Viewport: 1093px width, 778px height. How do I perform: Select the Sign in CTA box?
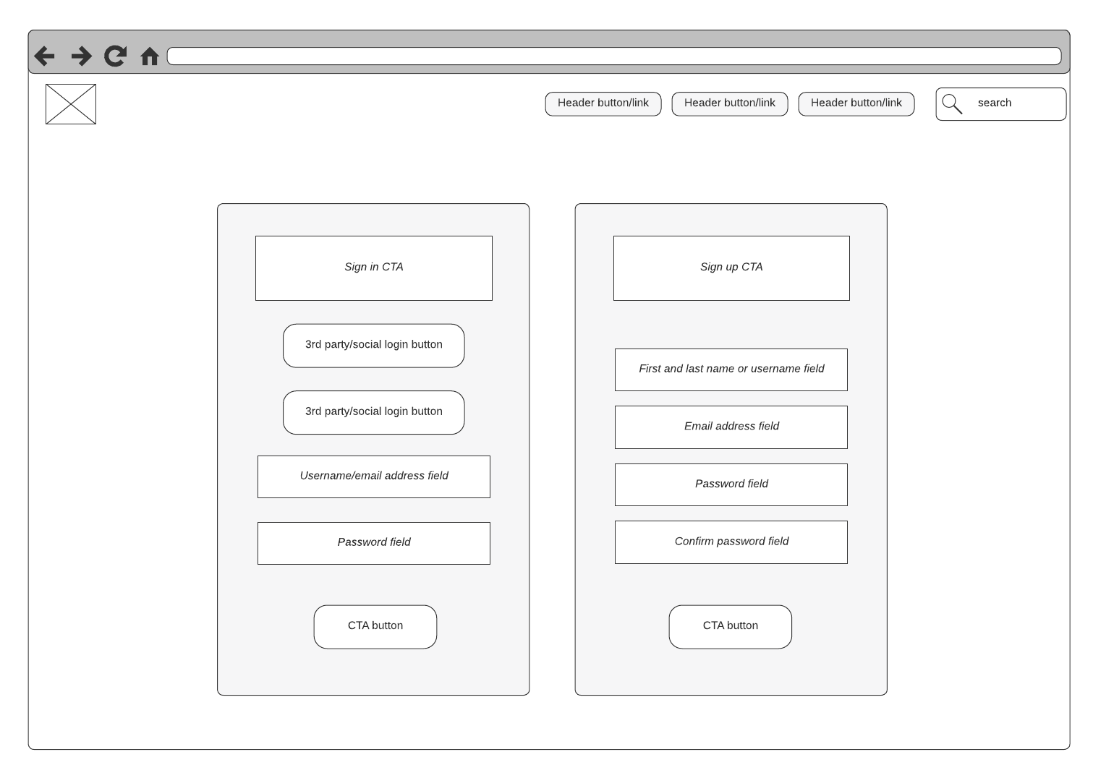[x=373, y=268]
